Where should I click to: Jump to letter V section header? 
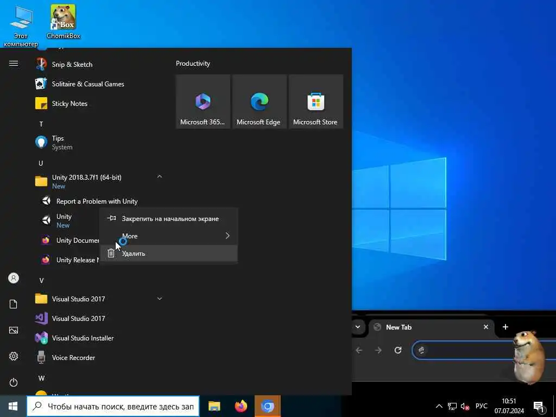click(41, 281)
